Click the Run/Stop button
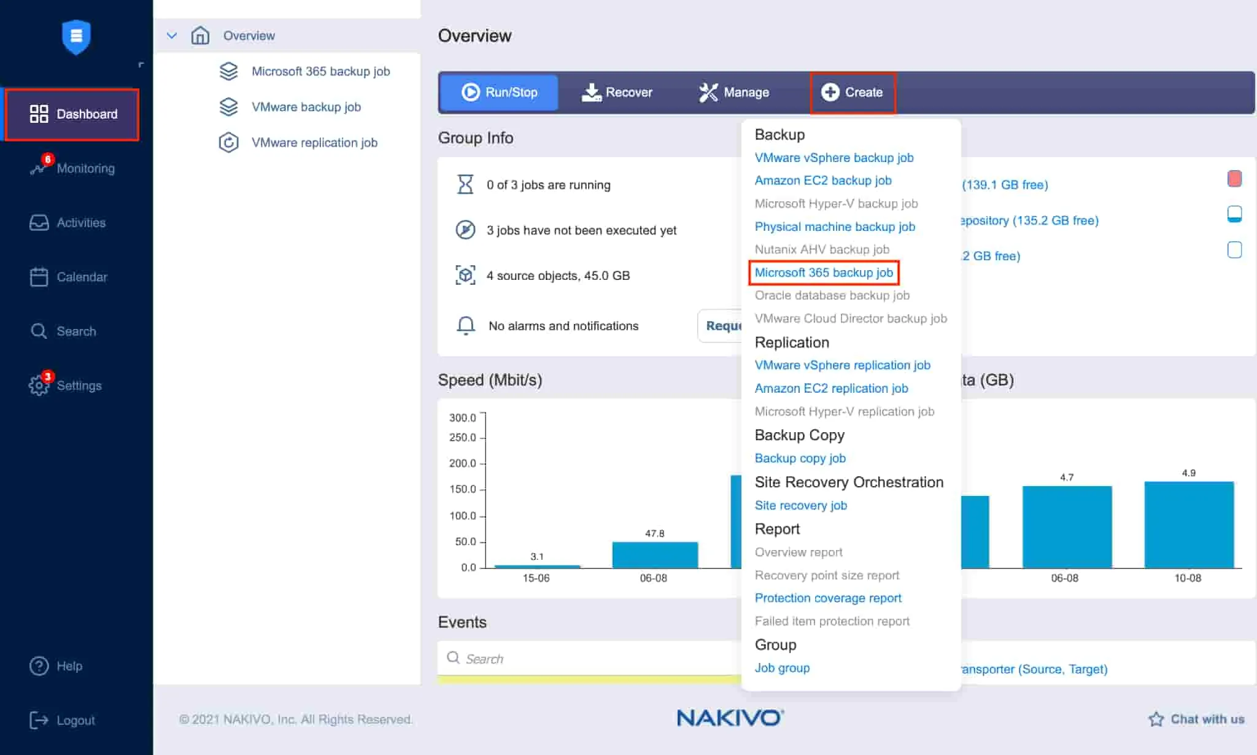Viewport: 1257px width, 755px height. coord(499,92)
